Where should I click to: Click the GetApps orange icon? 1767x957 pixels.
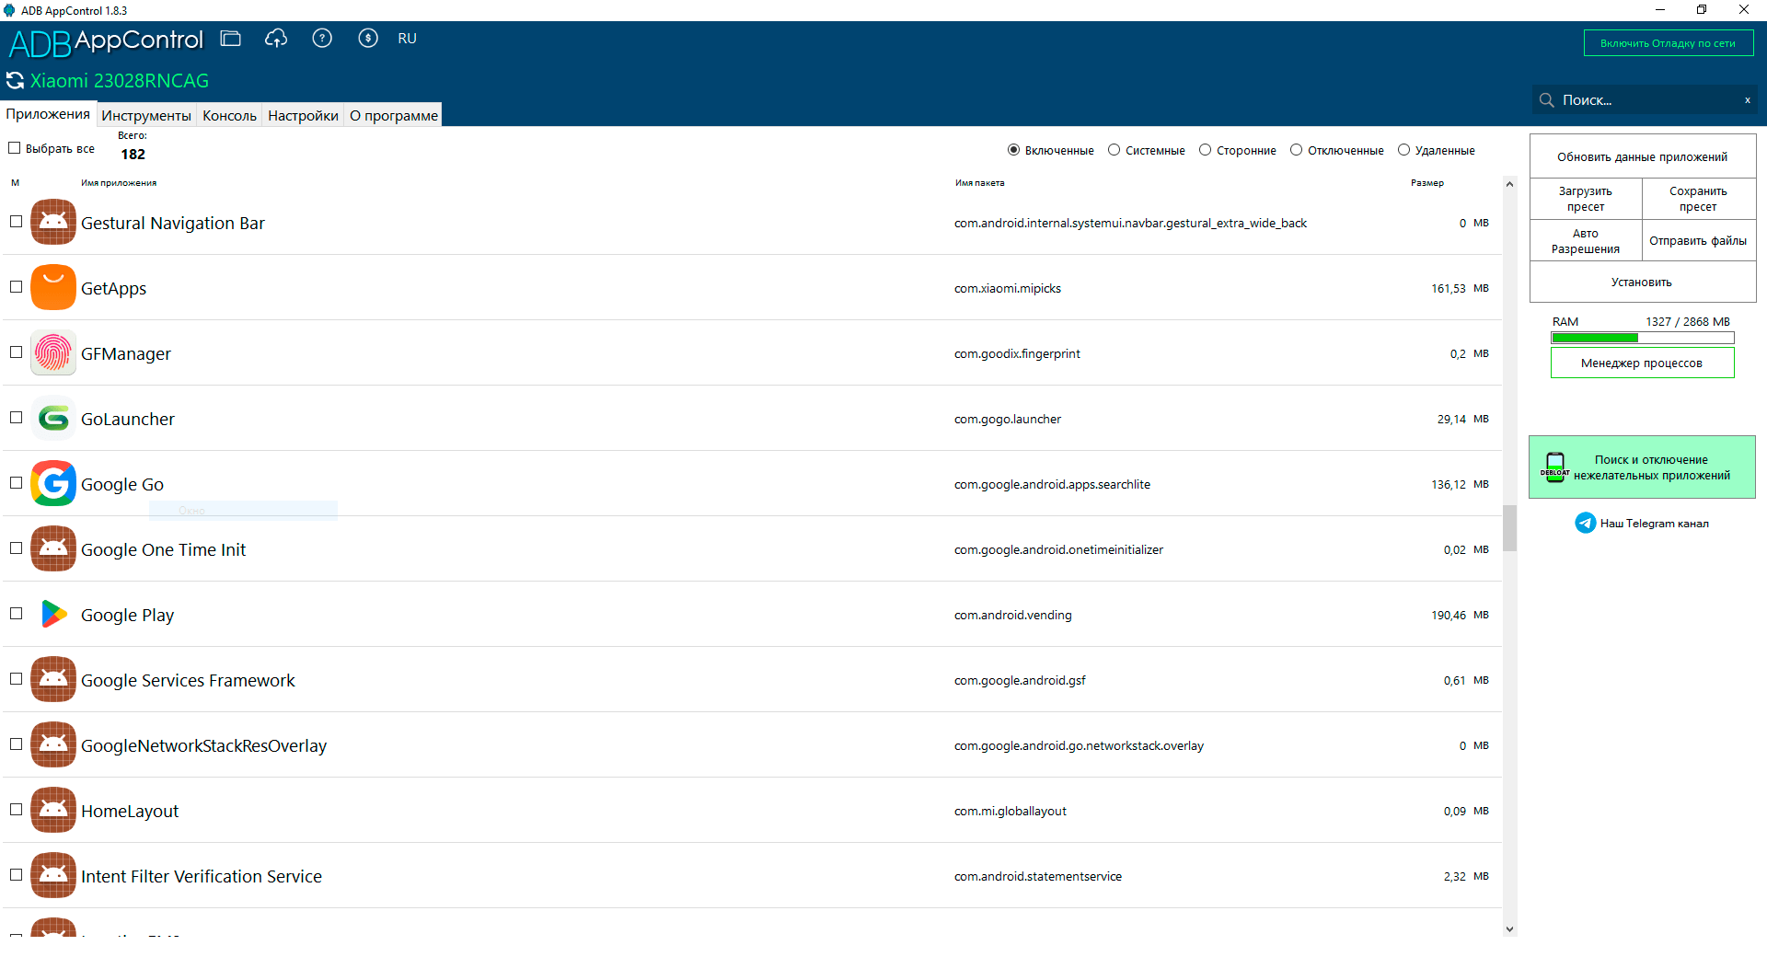[x=53, y=287]
